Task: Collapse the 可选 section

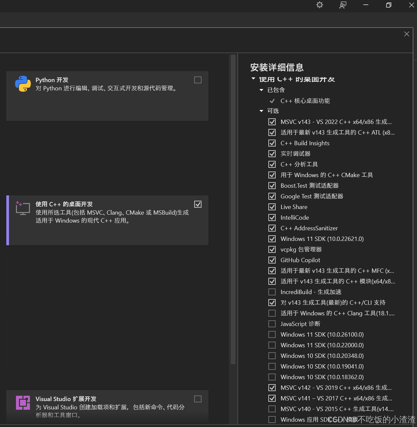Action: coord(261,111)
